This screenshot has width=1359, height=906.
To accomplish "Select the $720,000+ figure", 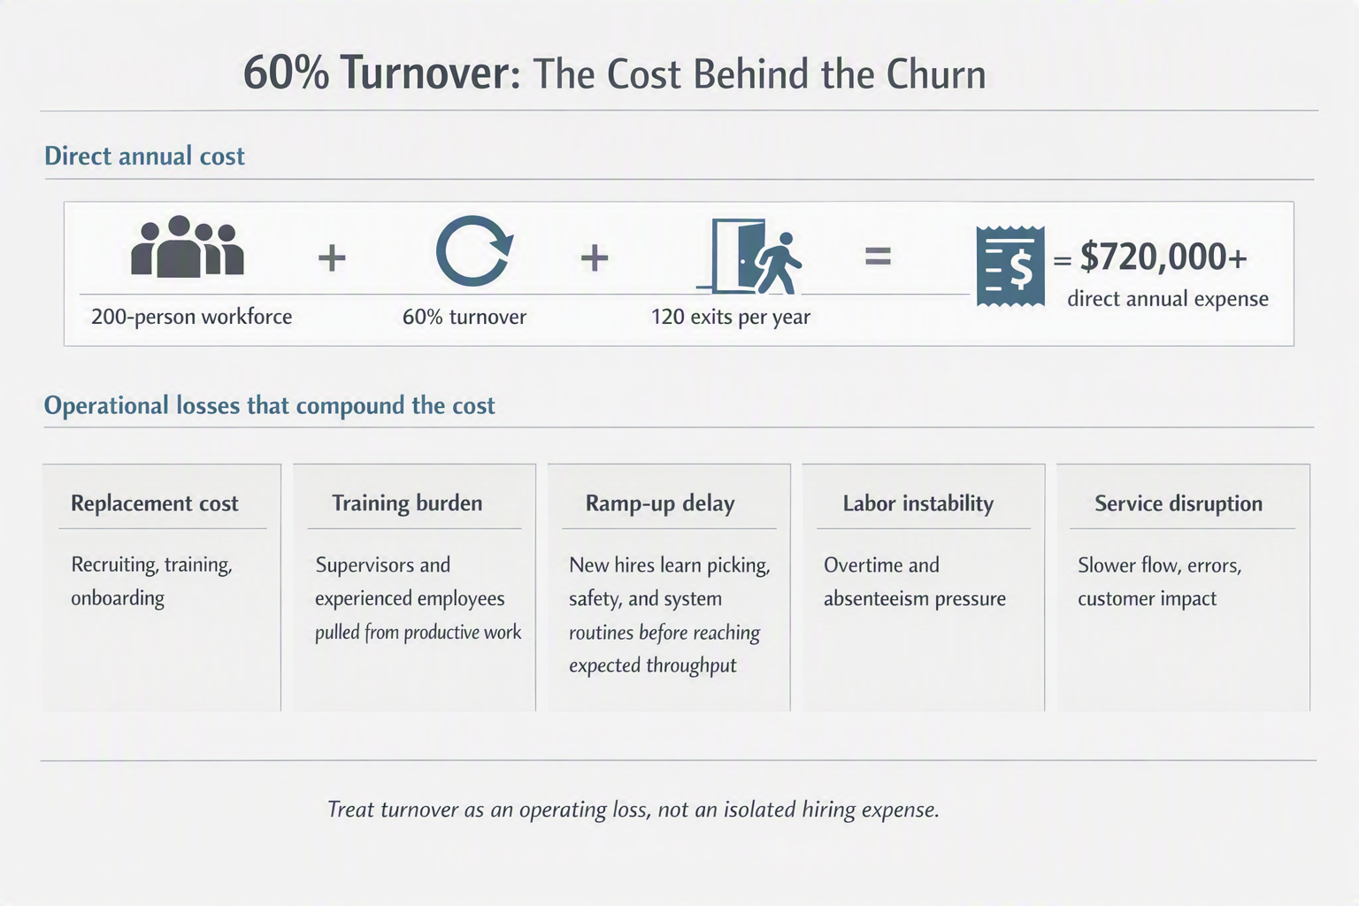I will [1163, 257].
